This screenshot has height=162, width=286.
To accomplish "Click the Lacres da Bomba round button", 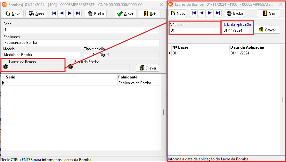I will 6,67.
